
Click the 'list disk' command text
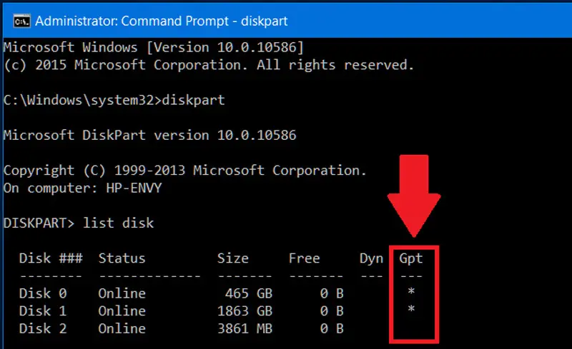click(x=118, y=223)
